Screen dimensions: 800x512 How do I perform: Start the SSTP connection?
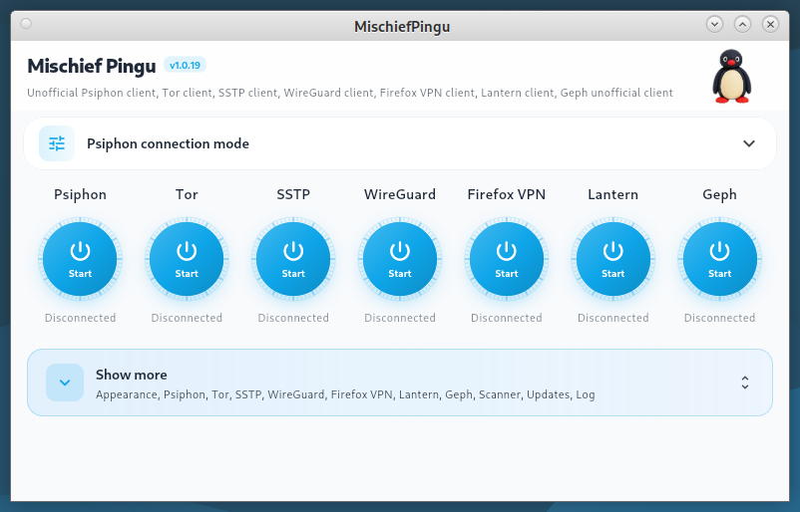coord(293,259)
